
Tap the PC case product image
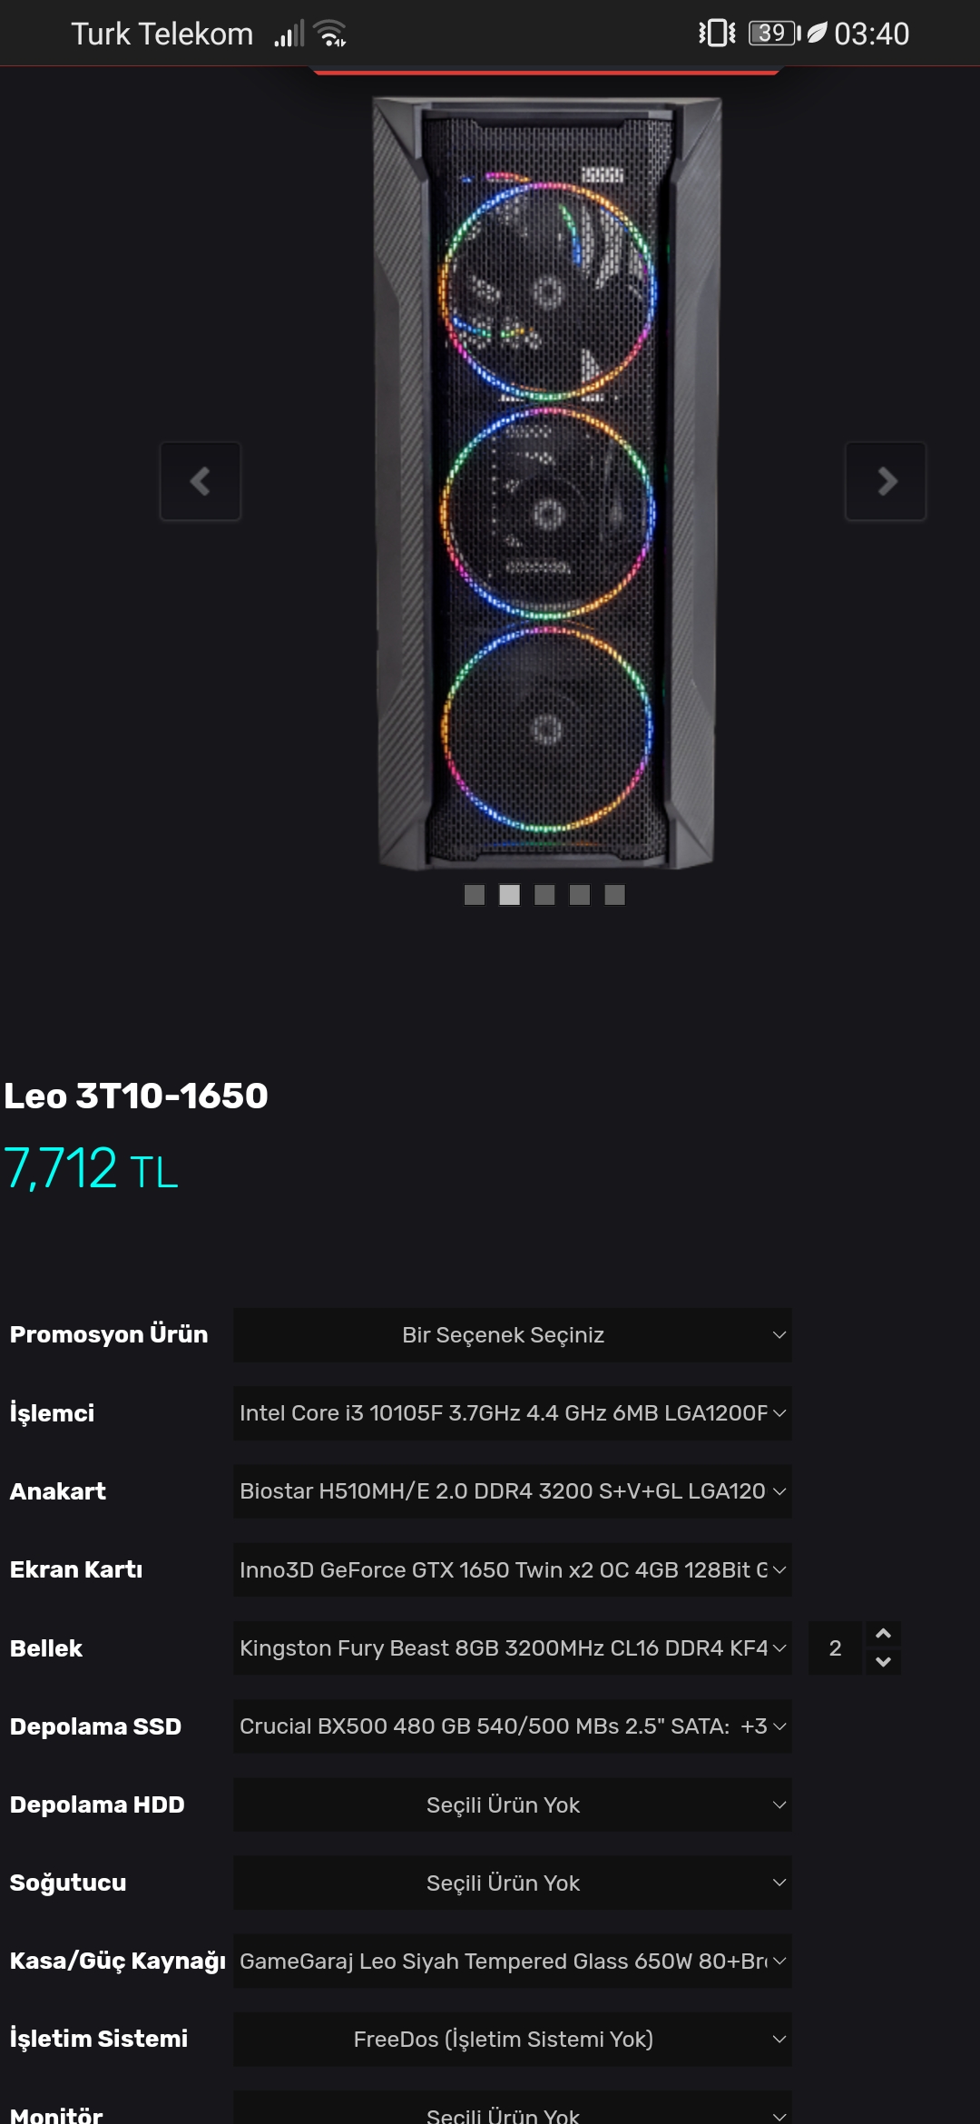pyautogui.click(x=547, y=483)
